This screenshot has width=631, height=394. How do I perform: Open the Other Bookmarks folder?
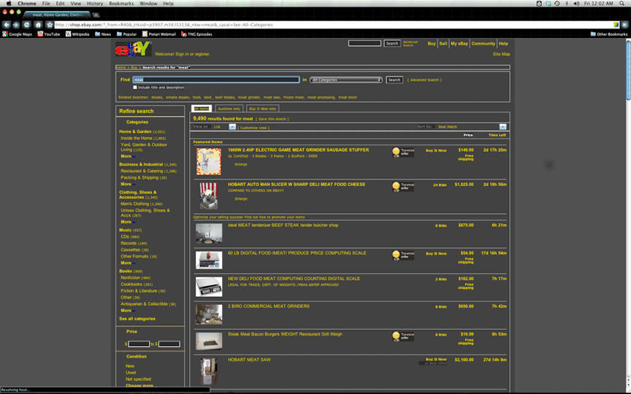pos(609,34)
